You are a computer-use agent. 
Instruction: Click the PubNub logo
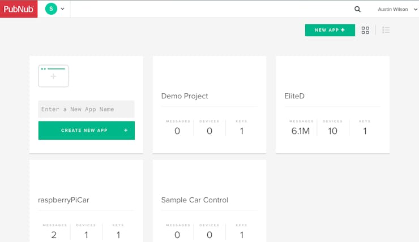tap(19, 9)
